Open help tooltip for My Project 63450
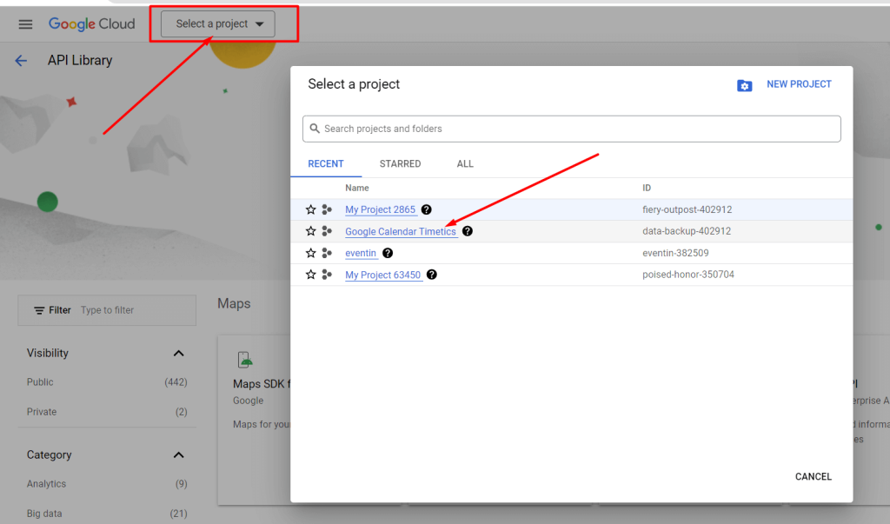This screenshot has height=524, width=890. [432, 275]
